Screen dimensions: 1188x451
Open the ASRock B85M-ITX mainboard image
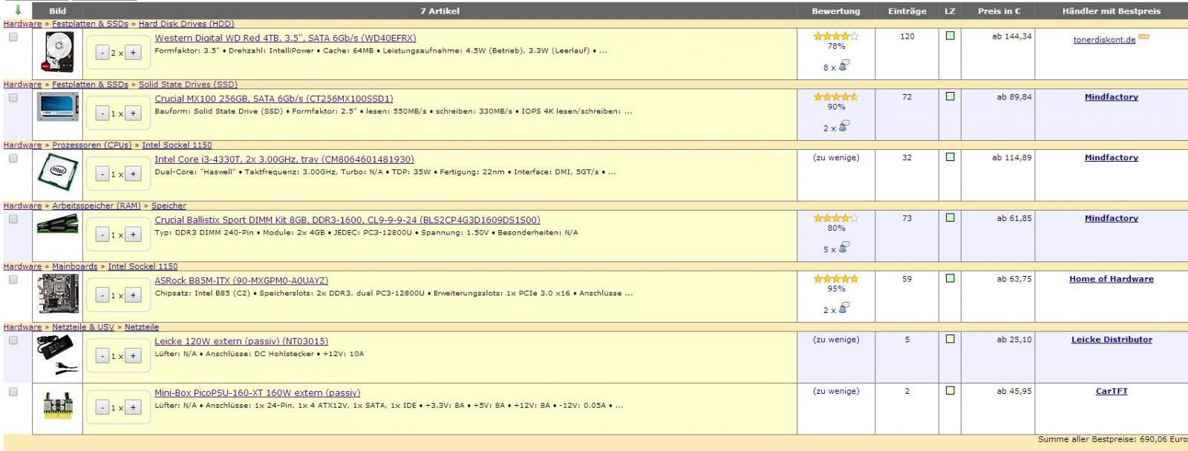pos(57,294)
